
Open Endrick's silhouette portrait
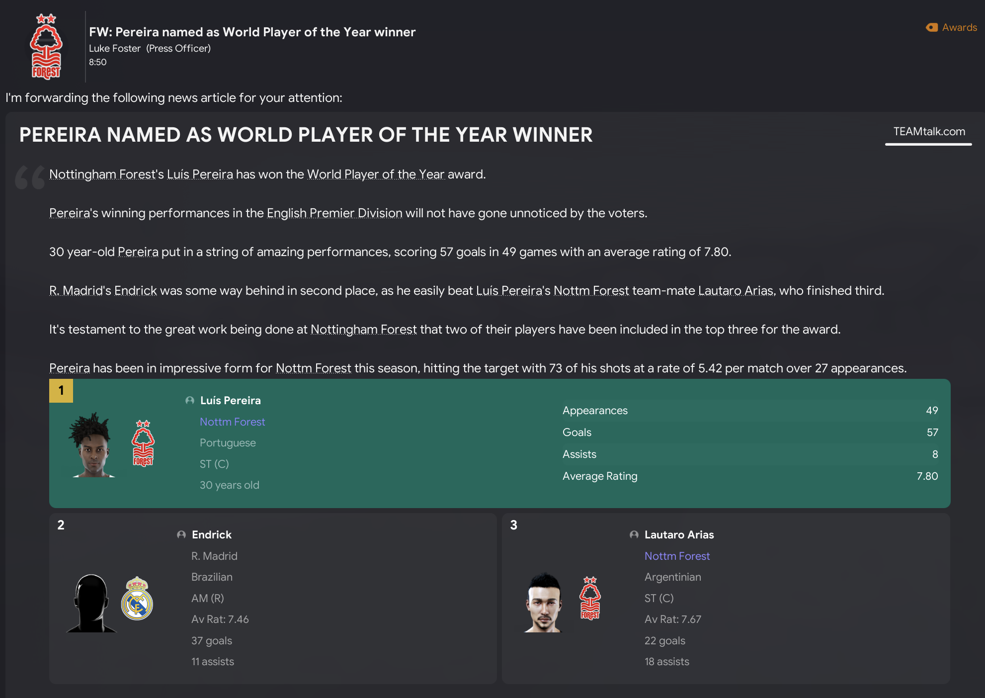[x=91, y=603]
